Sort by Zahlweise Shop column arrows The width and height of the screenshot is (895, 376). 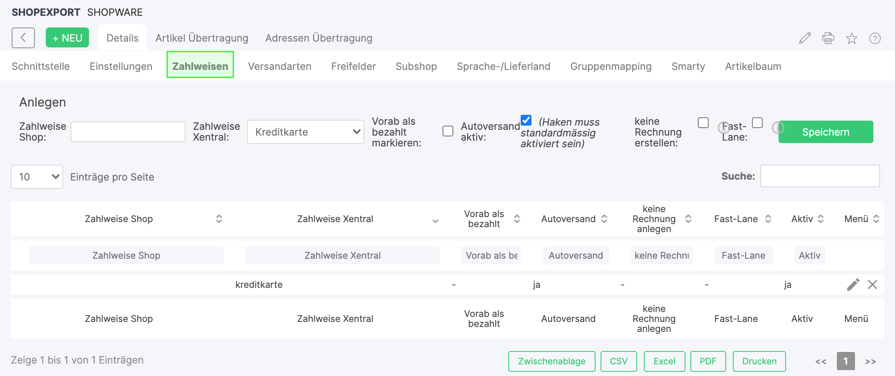coord(219,219)
